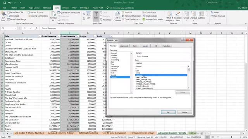Open Existing Connections
Viewport: 248px width, 139px height.
coord(38,16)
